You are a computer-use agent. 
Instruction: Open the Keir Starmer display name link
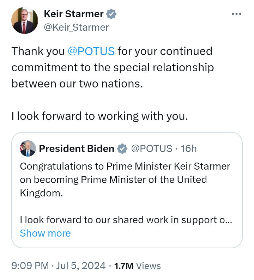(x=73, y=14)
